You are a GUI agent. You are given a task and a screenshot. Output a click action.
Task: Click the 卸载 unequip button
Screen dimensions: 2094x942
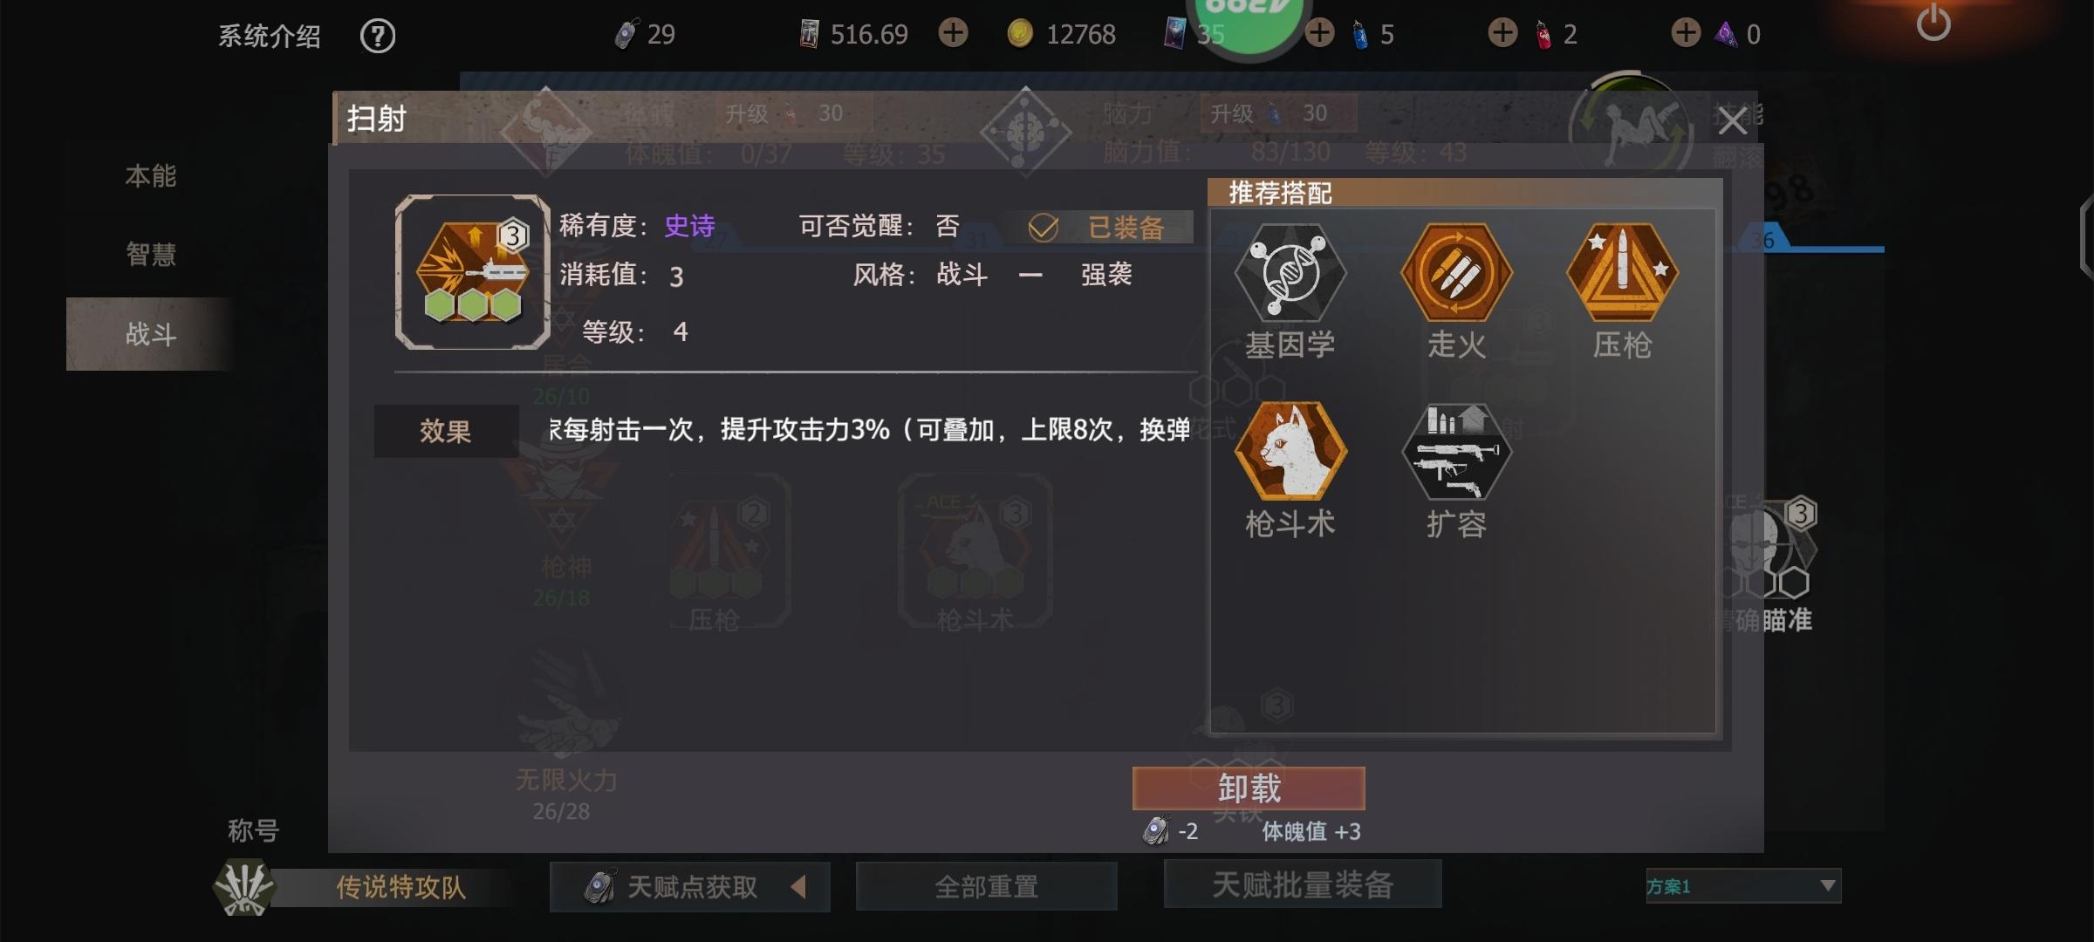coord(1249,788)
